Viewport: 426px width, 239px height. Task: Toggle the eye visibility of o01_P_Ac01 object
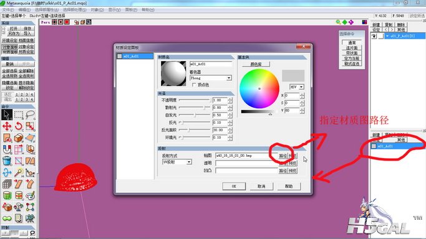pyautogui.click(x=374, y=35)
